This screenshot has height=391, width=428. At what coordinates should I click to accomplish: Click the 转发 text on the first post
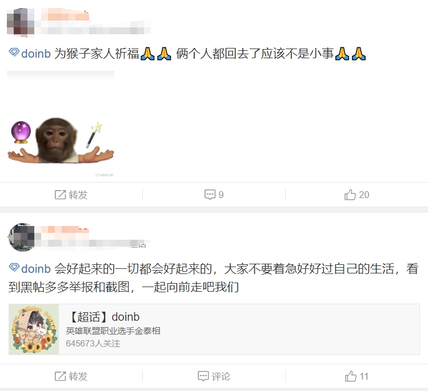pyautogui.click(x=78, y=195)
